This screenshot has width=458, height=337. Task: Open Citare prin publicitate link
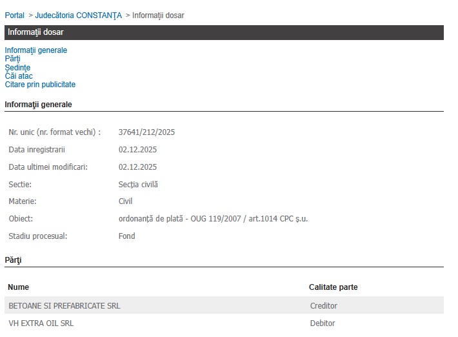coord(40,85)
